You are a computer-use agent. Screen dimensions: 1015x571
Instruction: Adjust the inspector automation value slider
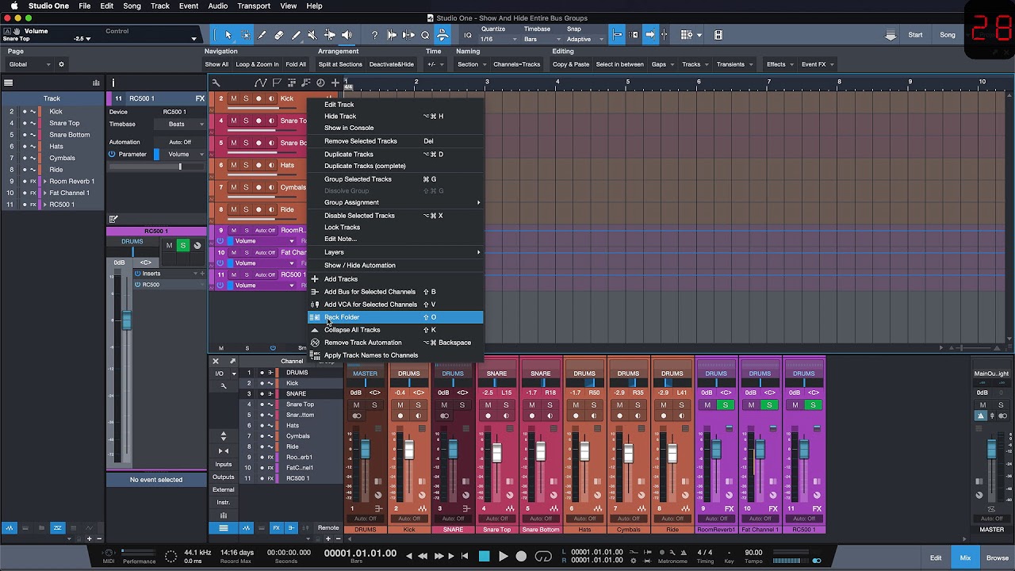156,167
